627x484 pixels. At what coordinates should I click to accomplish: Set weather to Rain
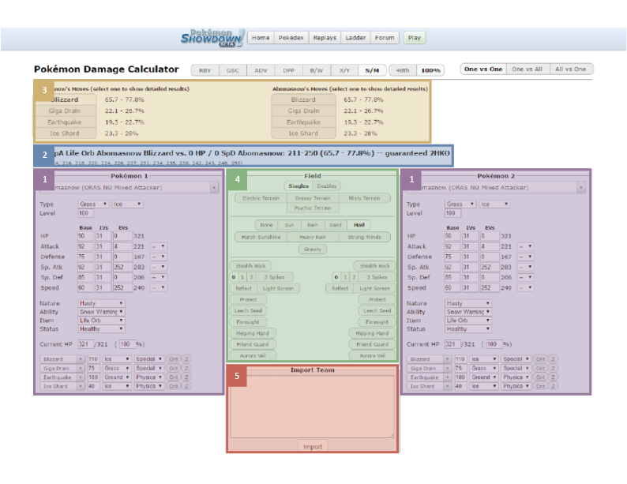[x=313, y=224]
